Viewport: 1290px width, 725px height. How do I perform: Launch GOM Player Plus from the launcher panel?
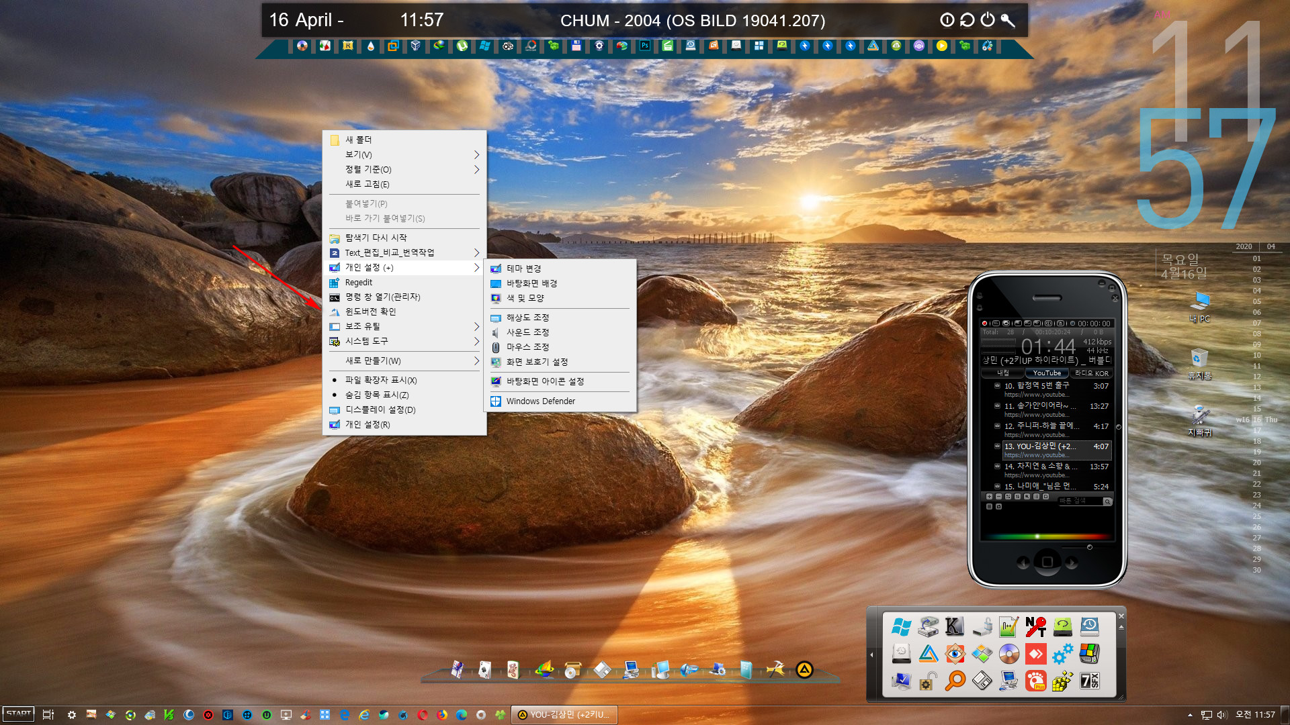1035,681
